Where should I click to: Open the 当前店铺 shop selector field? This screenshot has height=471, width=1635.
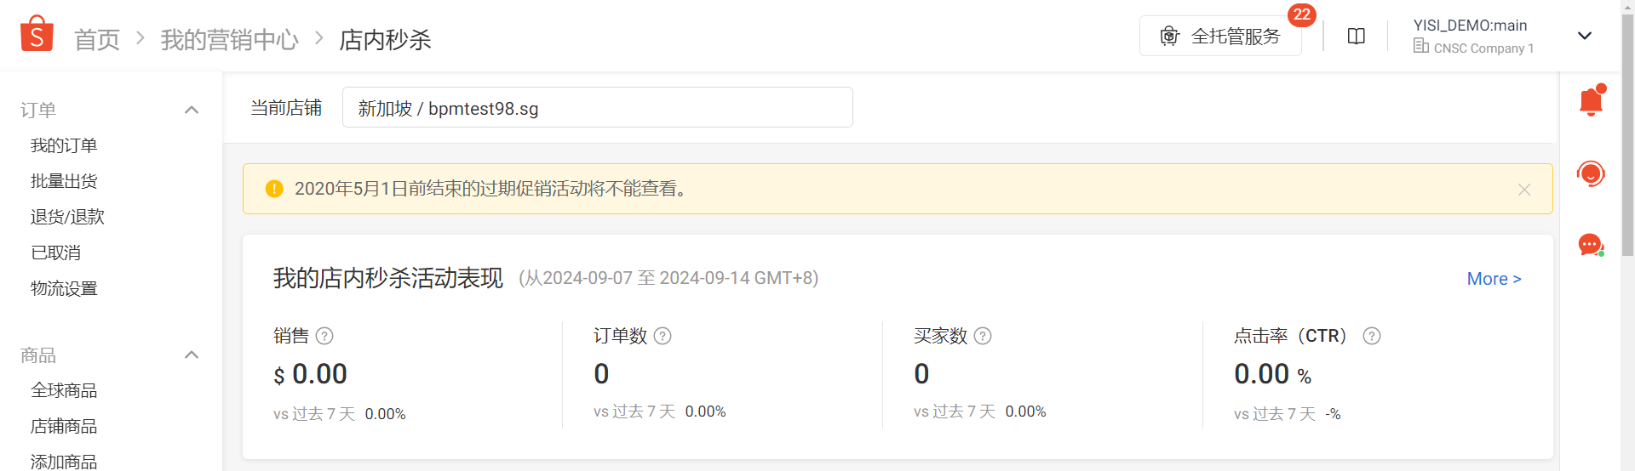pyautogui.click(x=597, y=107)
